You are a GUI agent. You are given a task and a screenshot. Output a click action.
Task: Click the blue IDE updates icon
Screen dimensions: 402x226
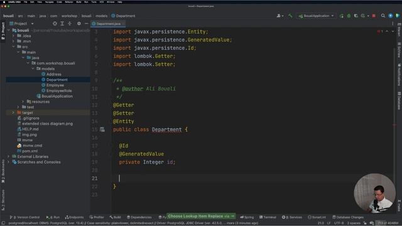(x=391, y=16)
